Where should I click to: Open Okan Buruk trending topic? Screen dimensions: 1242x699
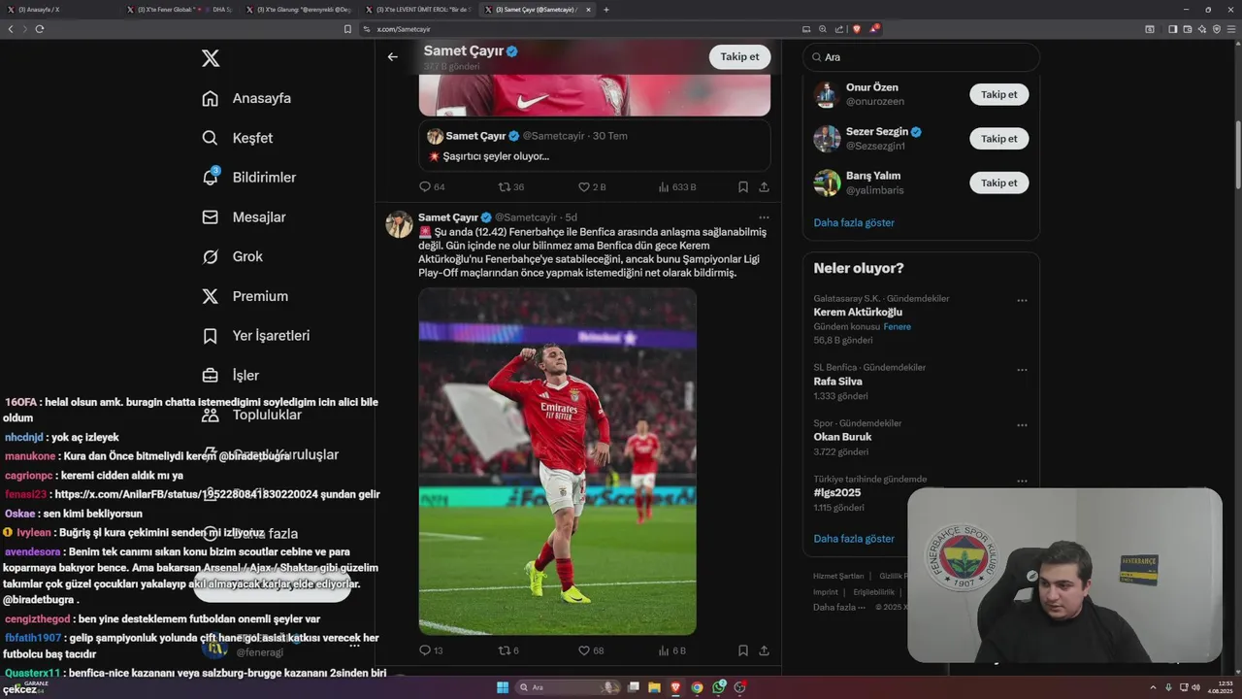[842, 437]
